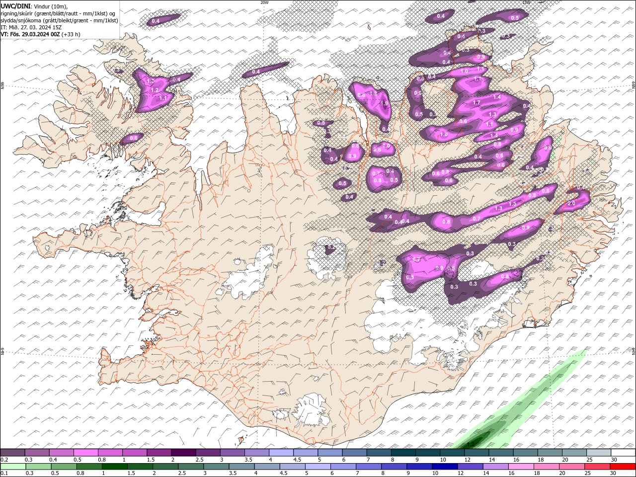Screen dimensions: 636x477
Task: Pick white swatch ending the snow row
Action: point(623,453)
